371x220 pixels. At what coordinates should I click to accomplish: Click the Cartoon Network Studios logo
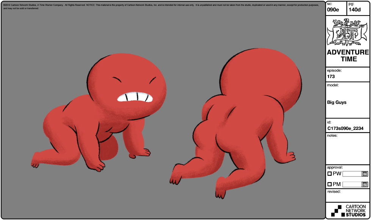[x=348, y=211]
